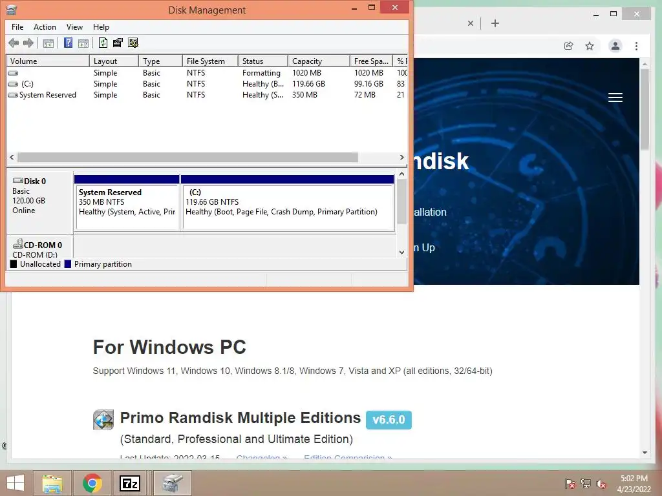Viewport: 662px width, 496px height.
Task: Toggle Show/Hide Action Pane toolbar icon
Action: pyautogui.click(x=83, y=43)
